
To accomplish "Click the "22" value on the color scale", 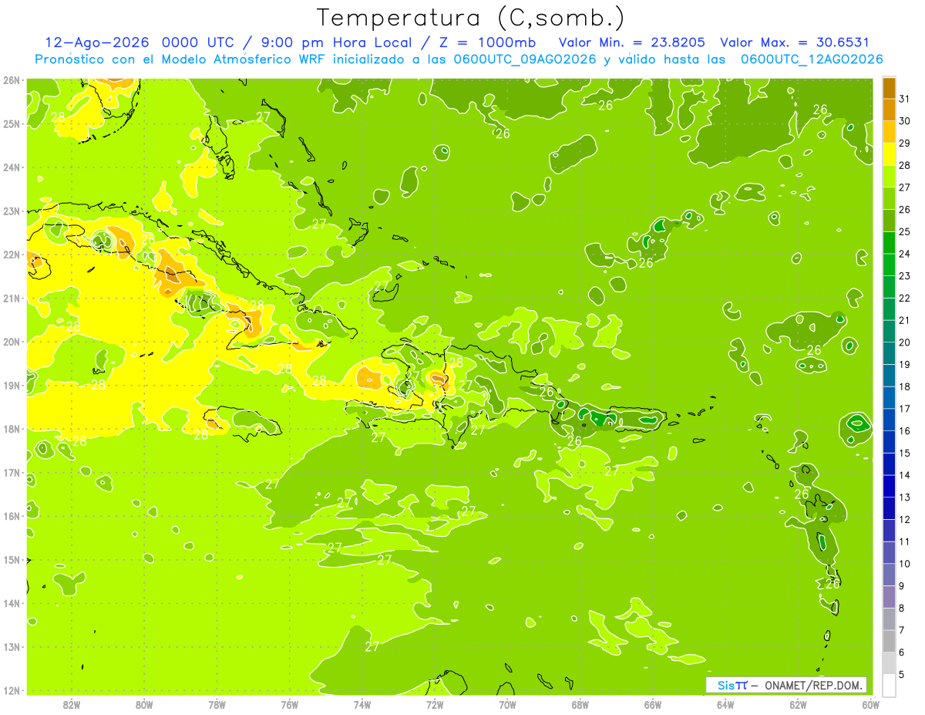I will pyautogui.click(x=905, y=298).
